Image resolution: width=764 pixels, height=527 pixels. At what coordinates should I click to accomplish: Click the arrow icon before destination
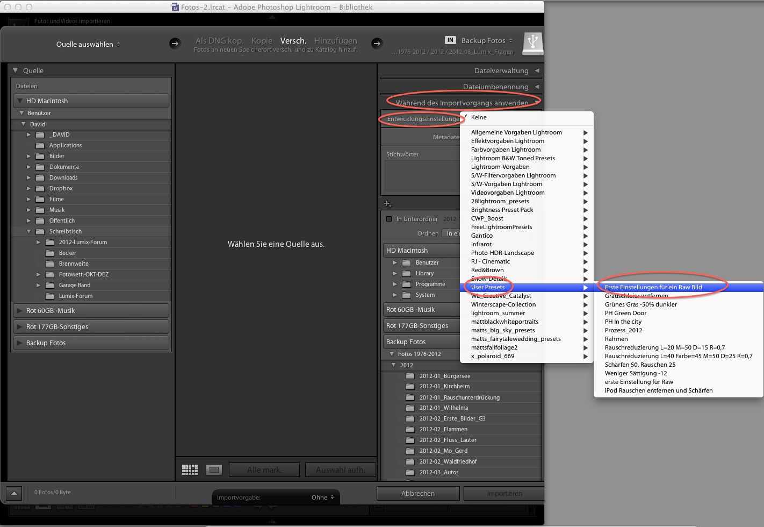tap(377, 44)
